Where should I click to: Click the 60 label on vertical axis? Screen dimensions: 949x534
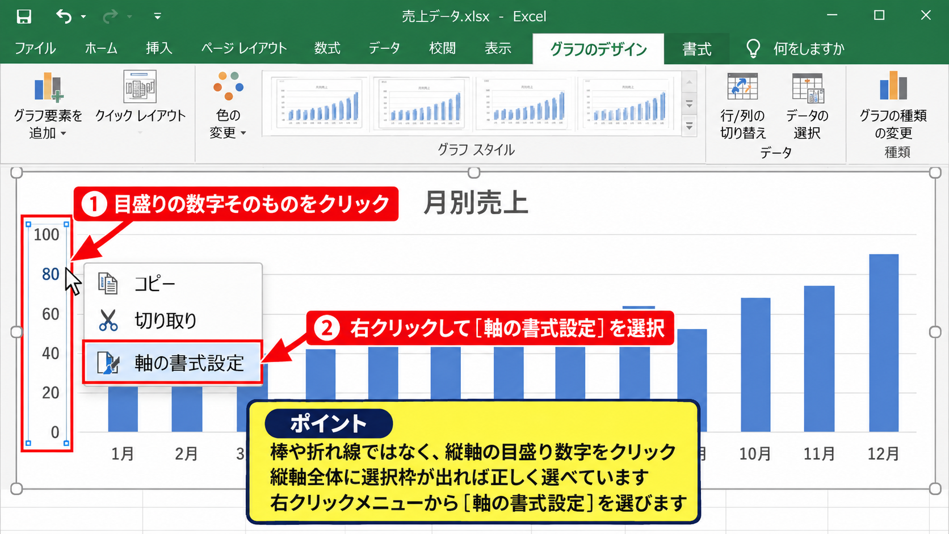pyautogui.click(x=51, y=314)
